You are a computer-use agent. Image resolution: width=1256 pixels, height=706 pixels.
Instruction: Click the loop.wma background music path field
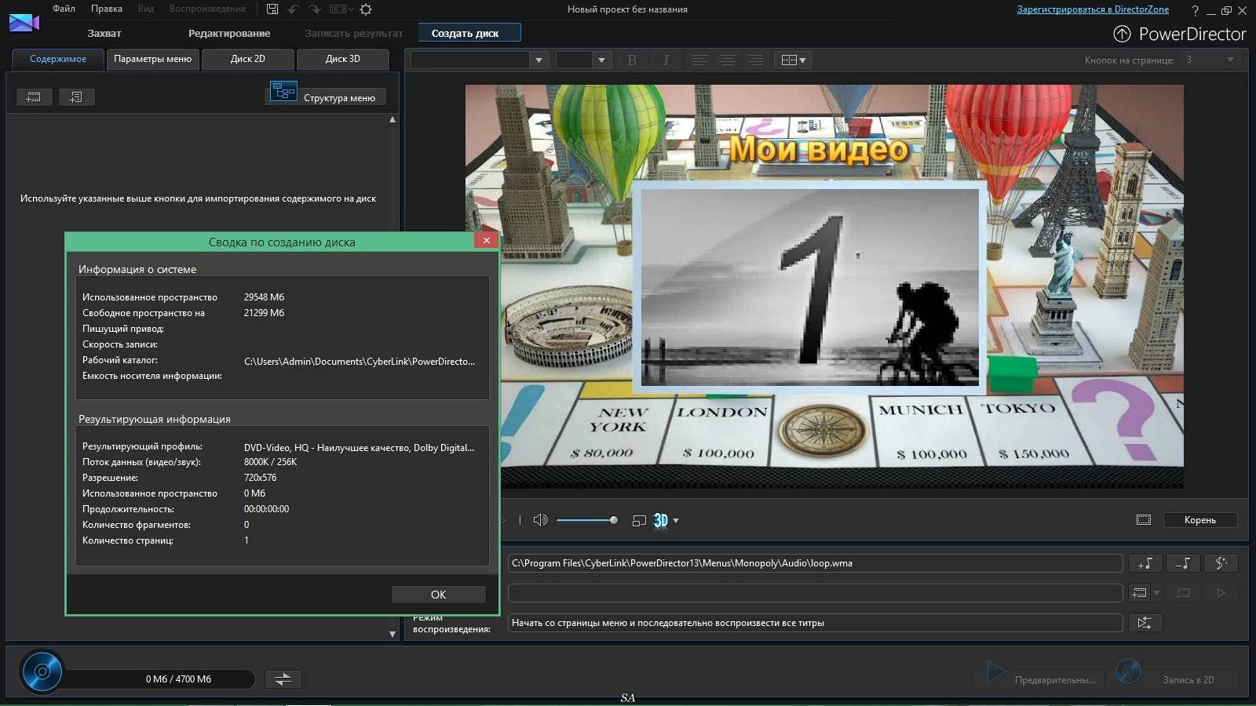point(815,562)
